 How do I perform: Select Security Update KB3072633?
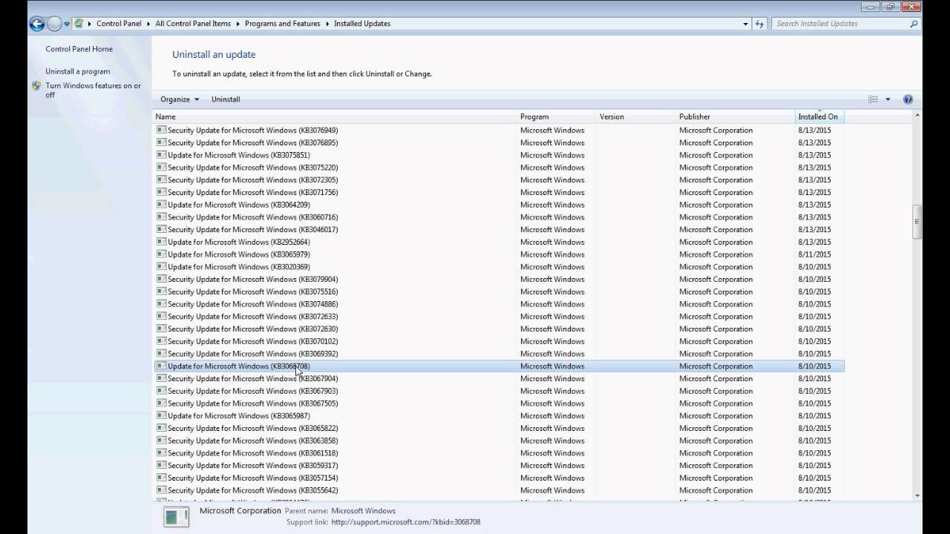(x=499, y=317)
